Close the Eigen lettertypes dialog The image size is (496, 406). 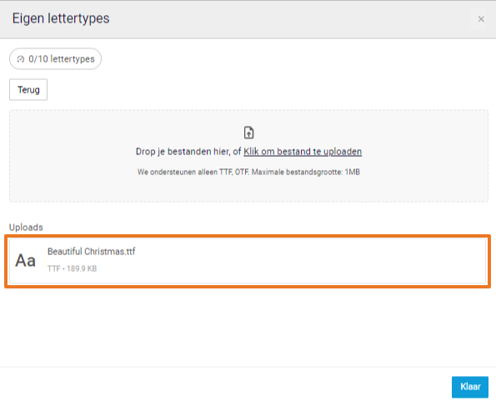point(481,19)
